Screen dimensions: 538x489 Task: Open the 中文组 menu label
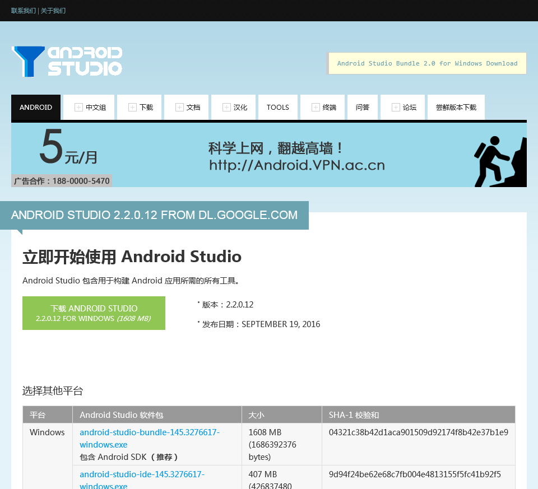(x=96, y=108)
